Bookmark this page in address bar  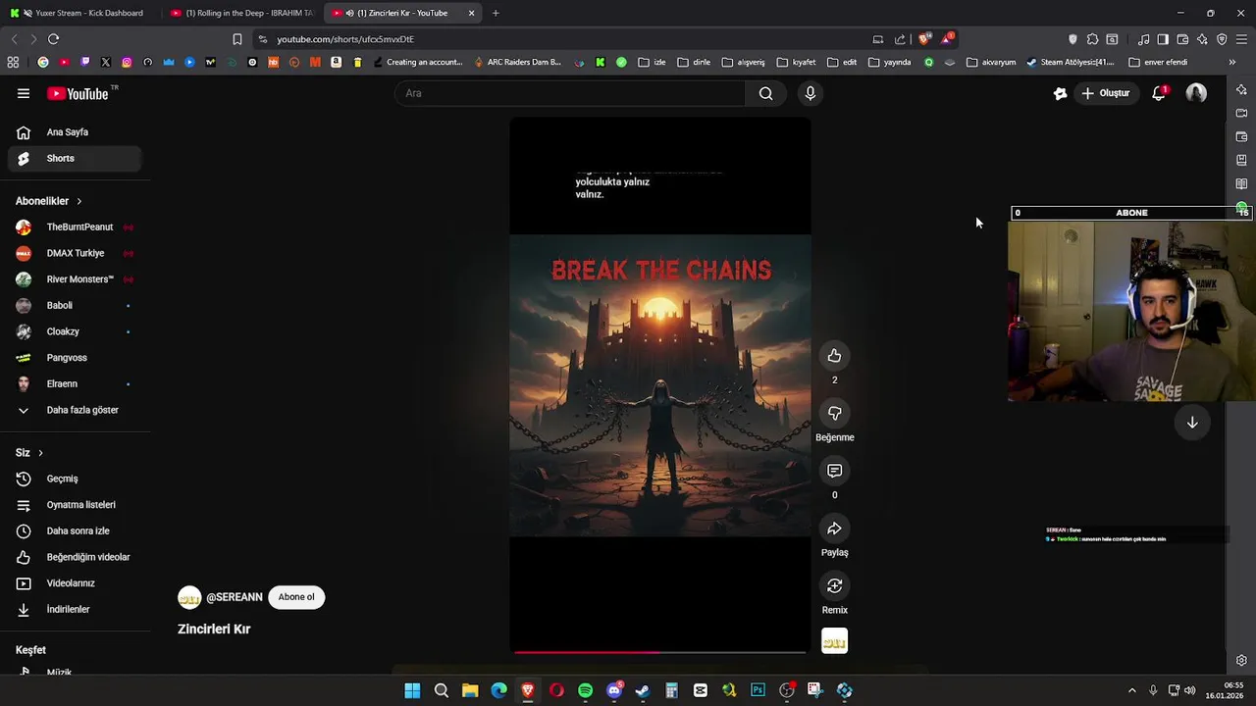coord(236,39)
